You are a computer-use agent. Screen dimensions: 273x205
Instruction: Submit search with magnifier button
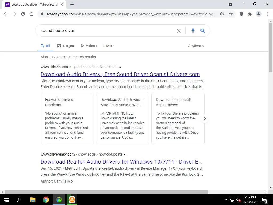202,31
